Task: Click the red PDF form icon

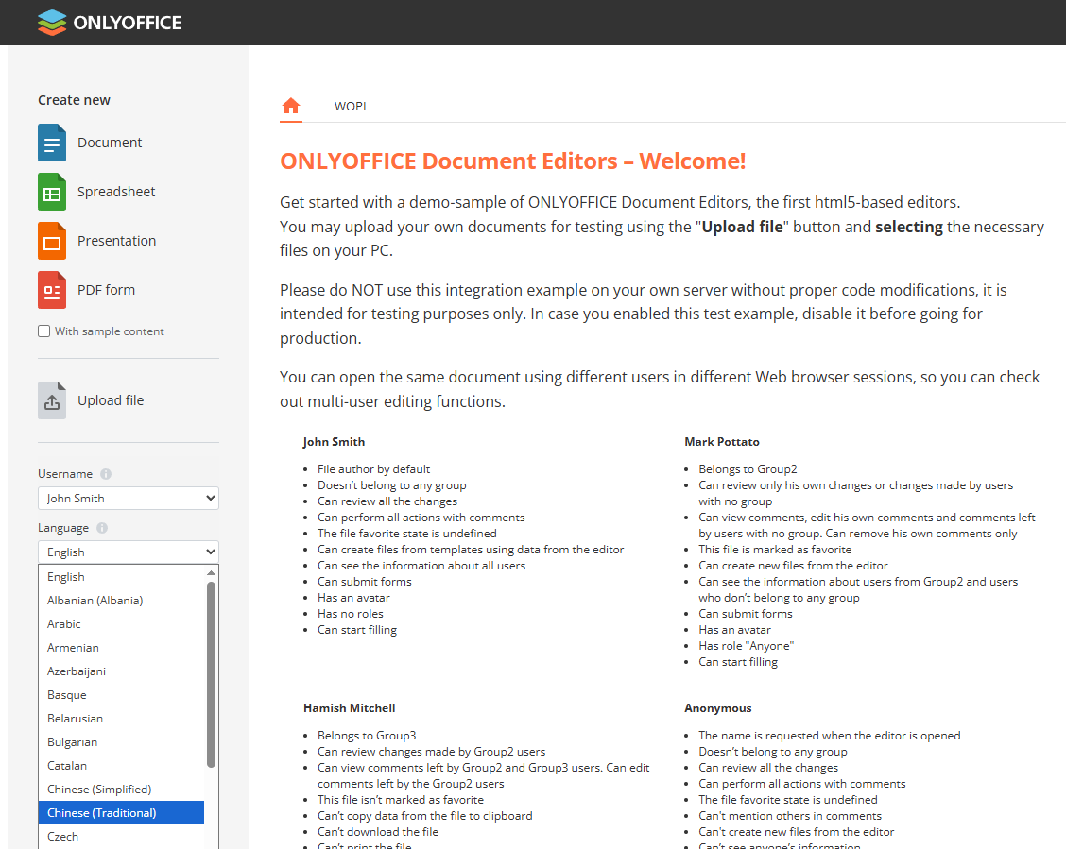Action: pos(52,290)
